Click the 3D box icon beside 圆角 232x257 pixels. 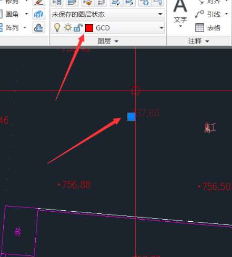(39, 14)
